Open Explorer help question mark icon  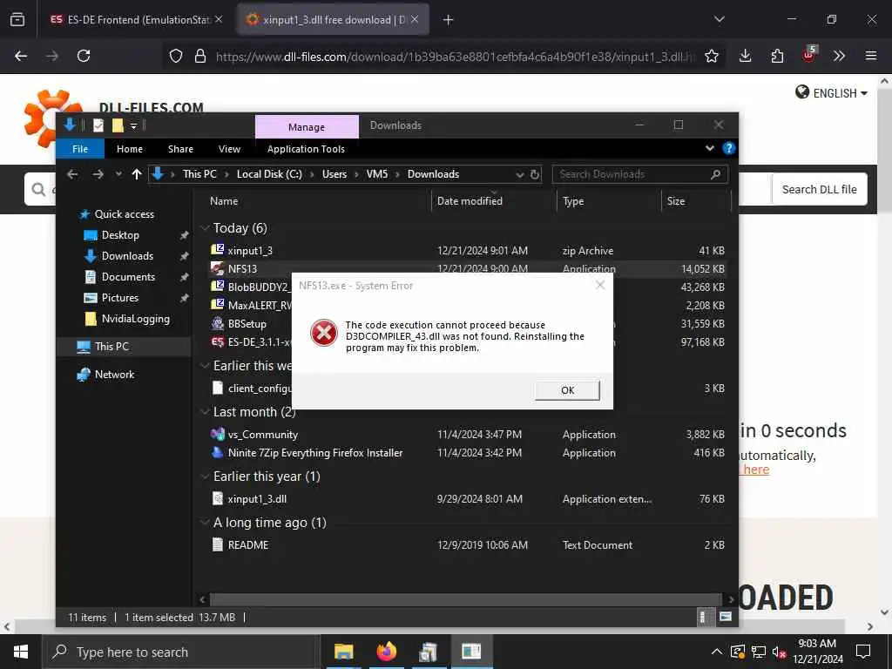(728, 148)
